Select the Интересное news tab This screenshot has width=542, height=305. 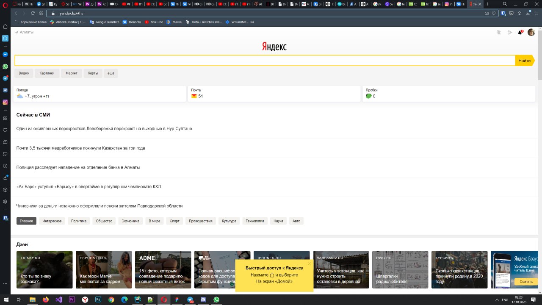click(x=52, y=221)
